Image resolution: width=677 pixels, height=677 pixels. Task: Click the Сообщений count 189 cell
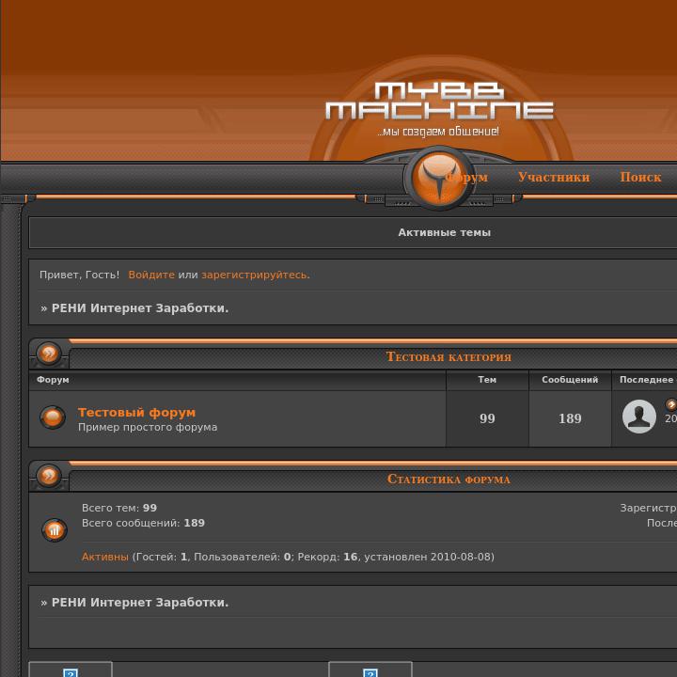pyautogui.click(x=570, y=418)
